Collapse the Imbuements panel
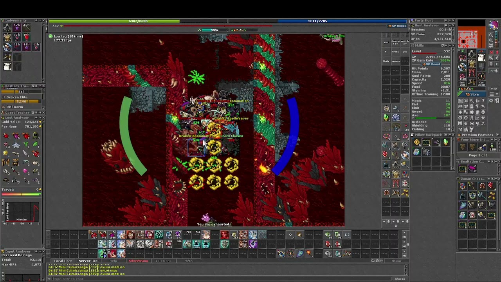This screenshot has height=282, width=501. coord(40,20)
